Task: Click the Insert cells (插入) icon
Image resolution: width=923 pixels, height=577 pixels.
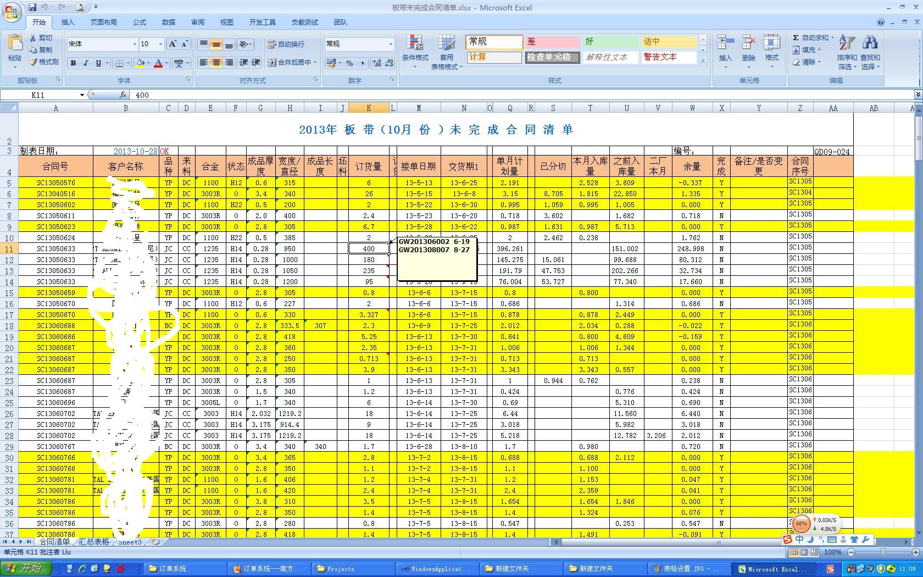Action: coord(725,43)
